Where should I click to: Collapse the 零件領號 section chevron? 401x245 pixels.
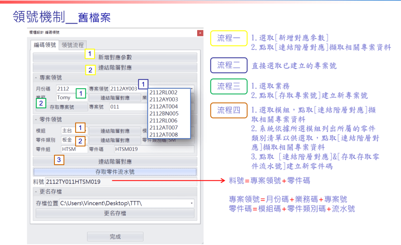tap(36, 120)
